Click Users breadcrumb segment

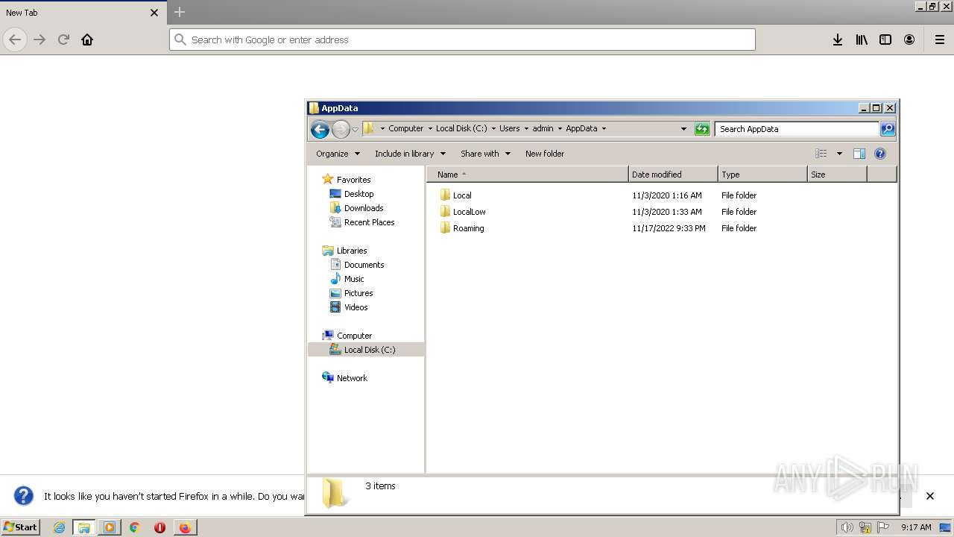510,128
